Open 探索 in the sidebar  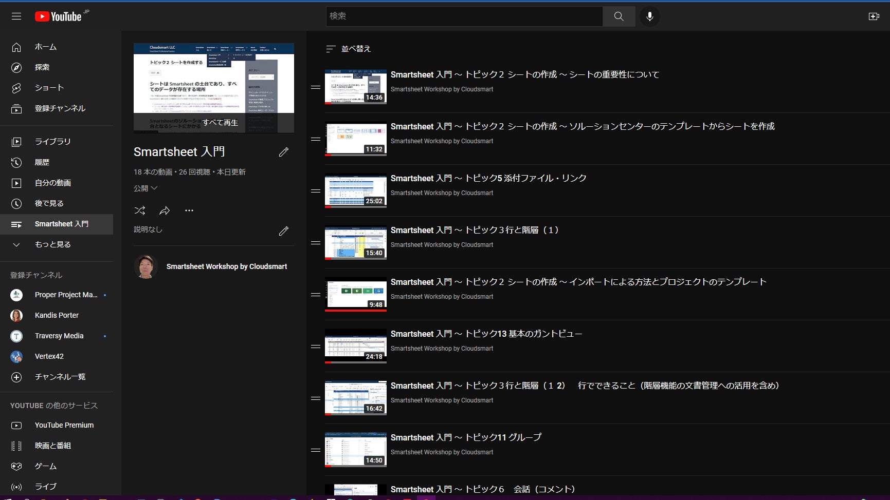[x=57, y=67]
